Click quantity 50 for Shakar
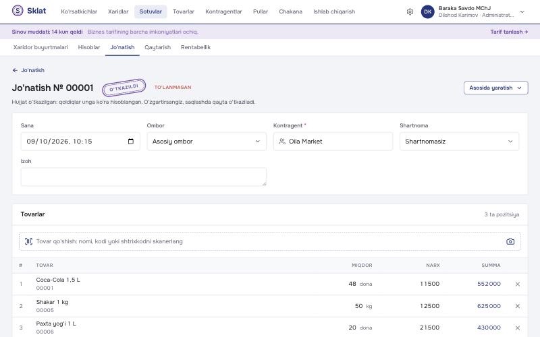This screenshot has width=540, height=337. point(358,306)
